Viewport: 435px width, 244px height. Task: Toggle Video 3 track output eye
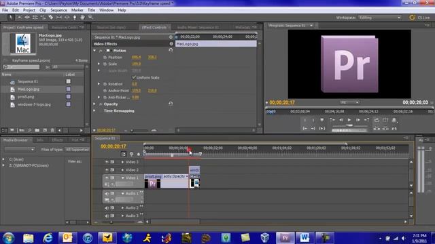(107, 162)
